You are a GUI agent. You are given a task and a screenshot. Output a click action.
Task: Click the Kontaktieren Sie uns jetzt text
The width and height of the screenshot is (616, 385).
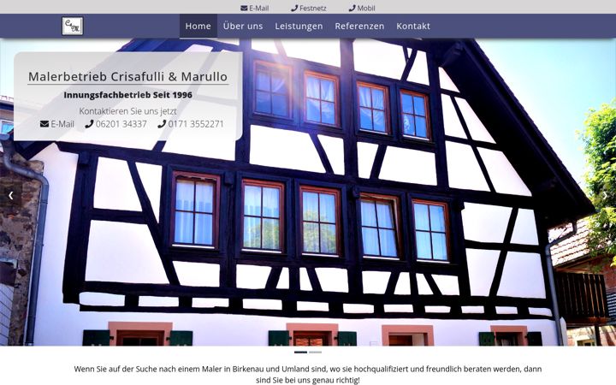point(128,111)
